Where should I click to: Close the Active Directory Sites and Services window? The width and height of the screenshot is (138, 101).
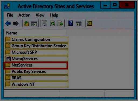tap(127, 5)
